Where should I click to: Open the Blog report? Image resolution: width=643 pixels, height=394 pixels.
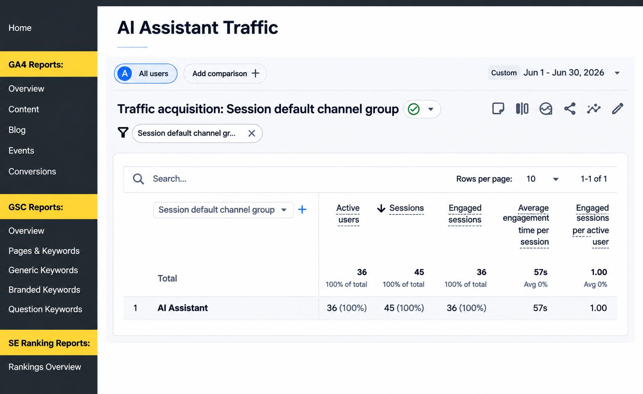(17, 130)
